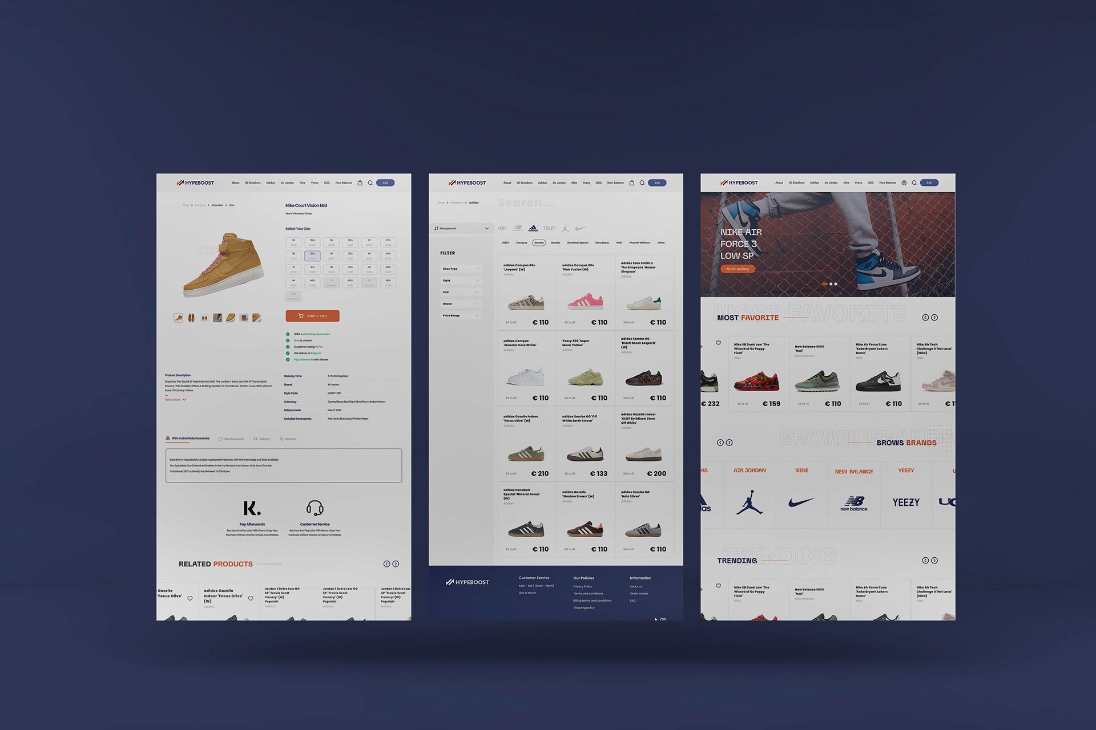Click the Jordan Jumpman logo in brand filter row

(565, 228)
